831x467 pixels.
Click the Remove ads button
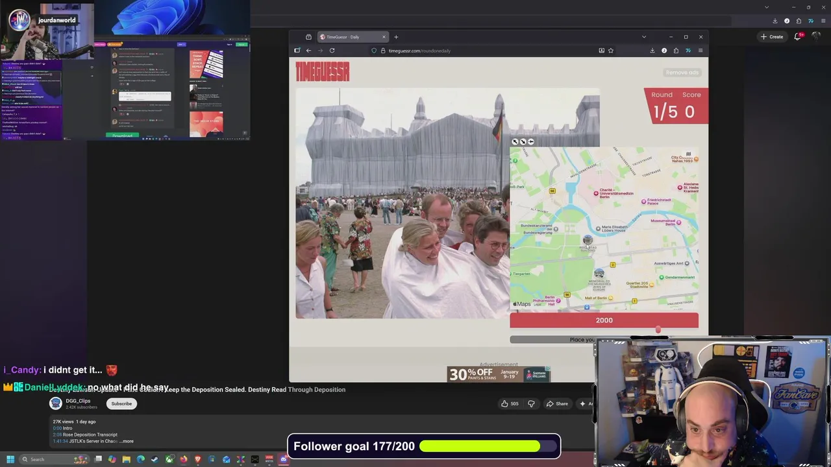tap(682, 73)
